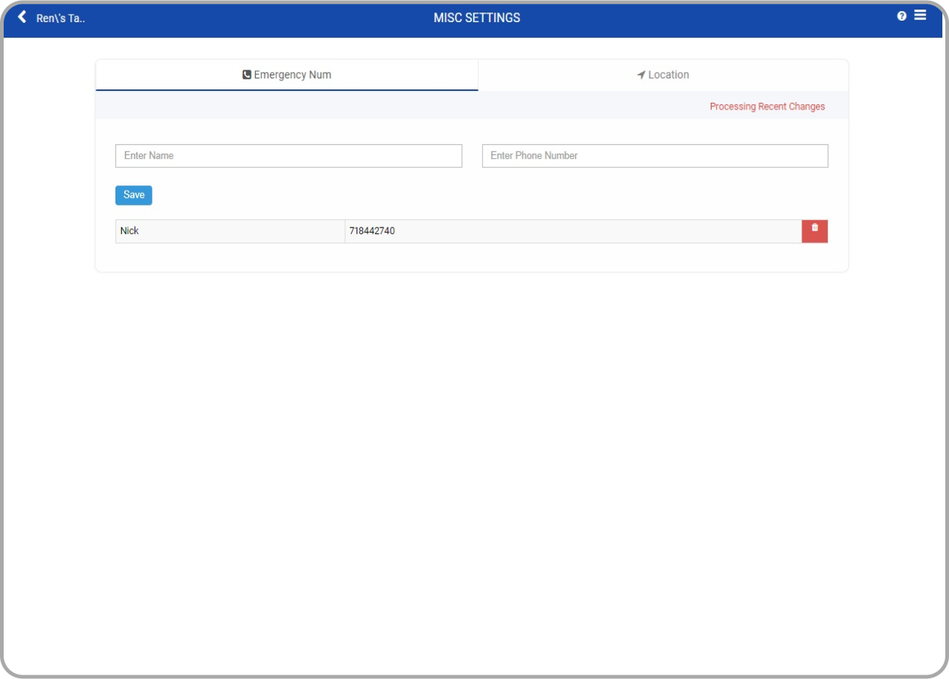The height and width of the screenshot is (679, 949).
Task: Focus the Enter Name field
Action: [x=288, y=156]
